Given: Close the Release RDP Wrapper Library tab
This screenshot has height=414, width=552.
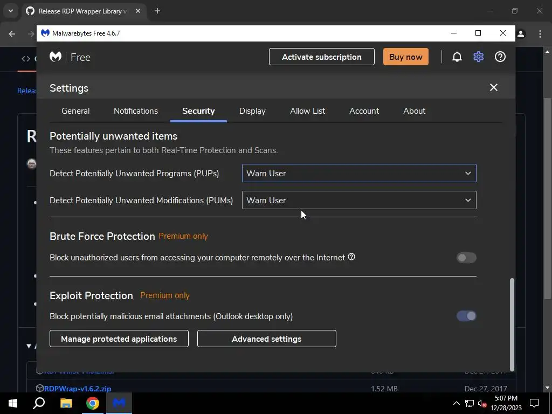Looking at the screenshot, I should 138,11.
